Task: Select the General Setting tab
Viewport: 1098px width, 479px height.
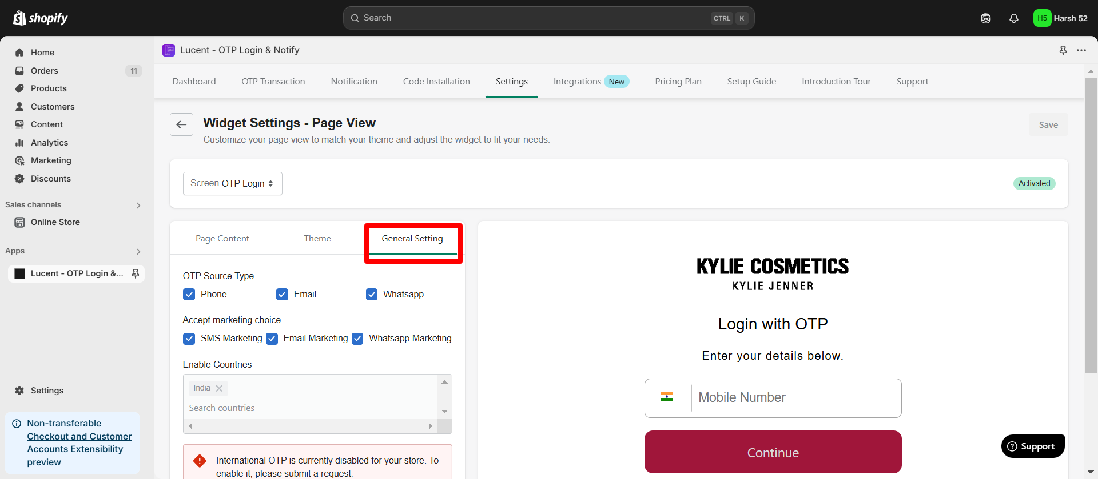Action: pyautogui.click(x=412, y=239)
